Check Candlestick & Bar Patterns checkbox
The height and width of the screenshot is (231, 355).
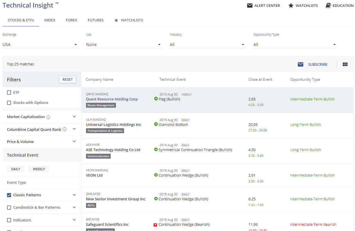9,208
